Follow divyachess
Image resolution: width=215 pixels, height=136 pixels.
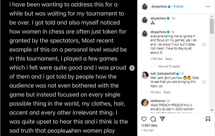click(178, 6)
